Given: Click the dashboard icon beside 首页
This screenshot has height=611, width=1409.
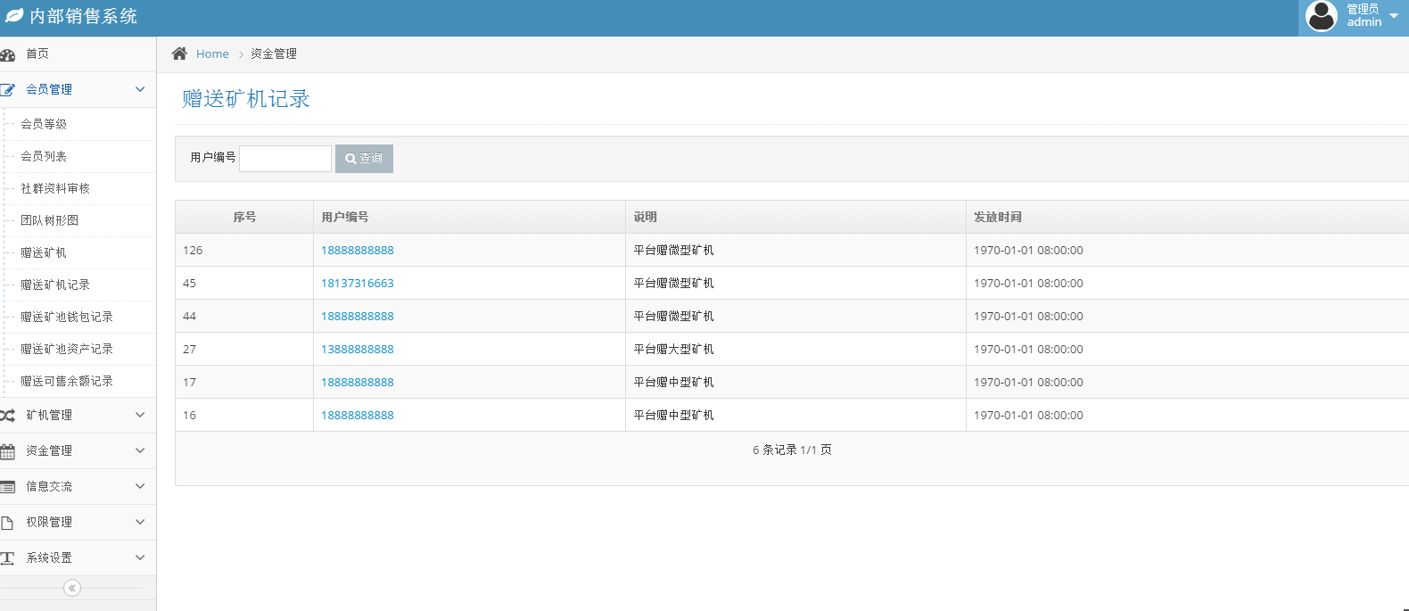Looking at the screenshot, I should [8, 54].
